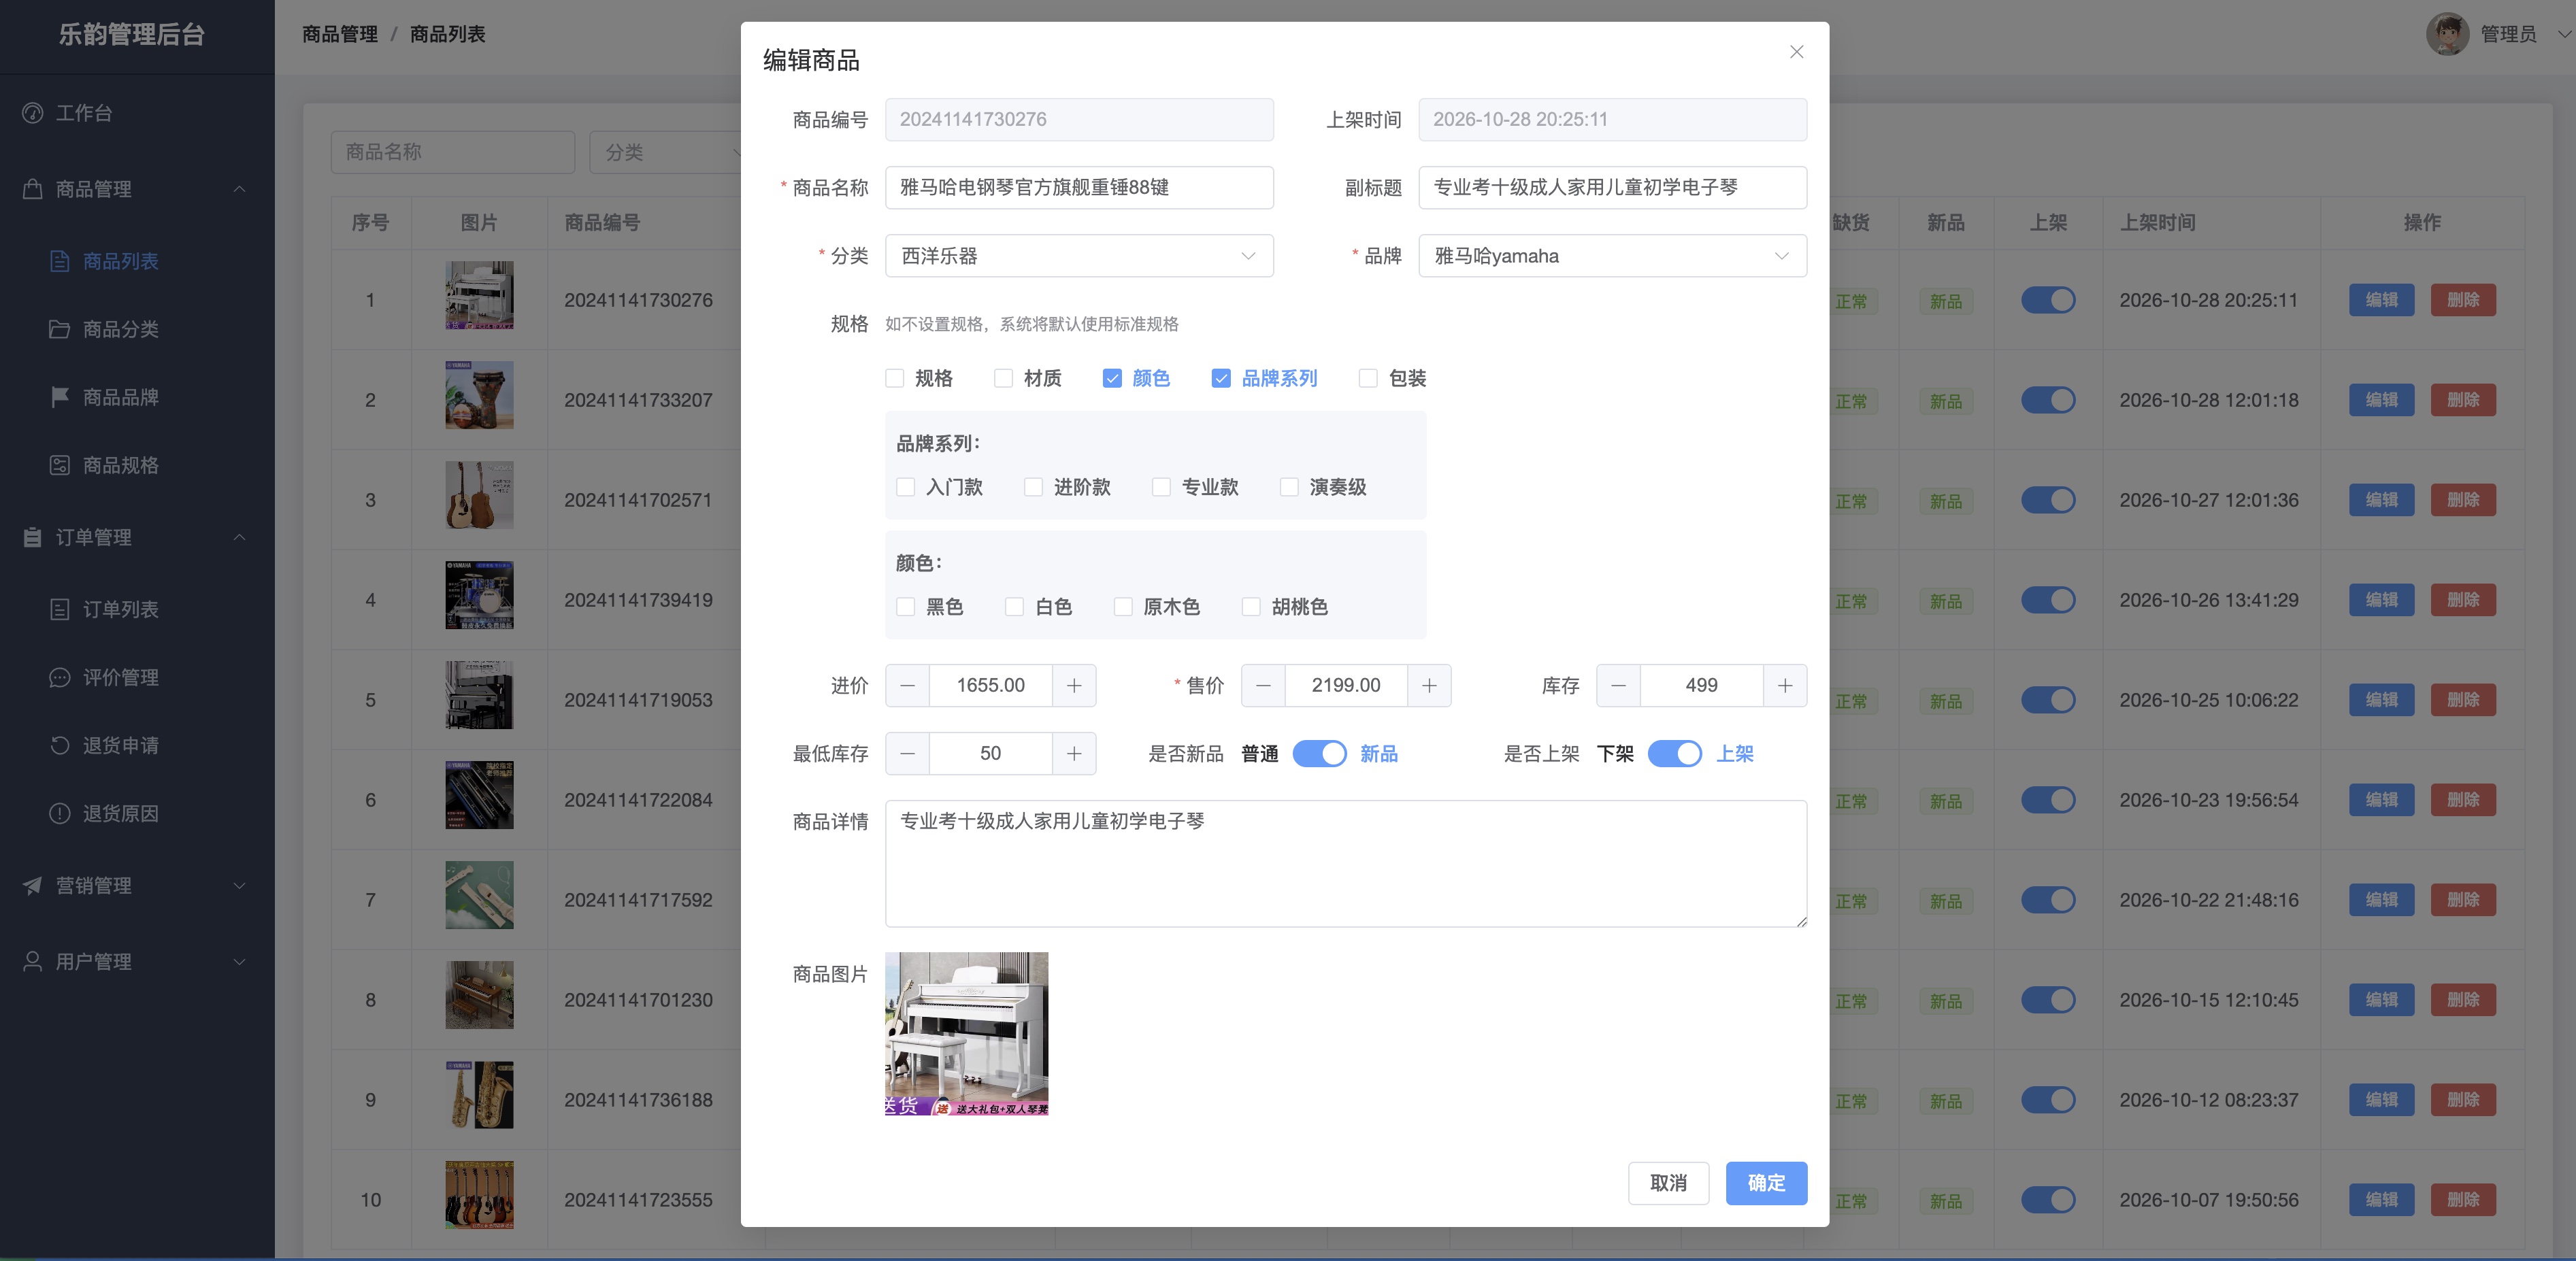Expand the 营销管理 sidebar group
This screenshot has width=2576, height=1261.
[x=240, y=885]
